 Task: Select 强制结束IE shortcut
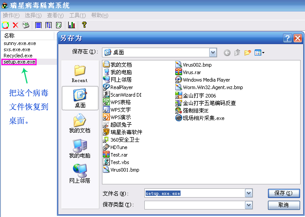click(x=192, y=111)
